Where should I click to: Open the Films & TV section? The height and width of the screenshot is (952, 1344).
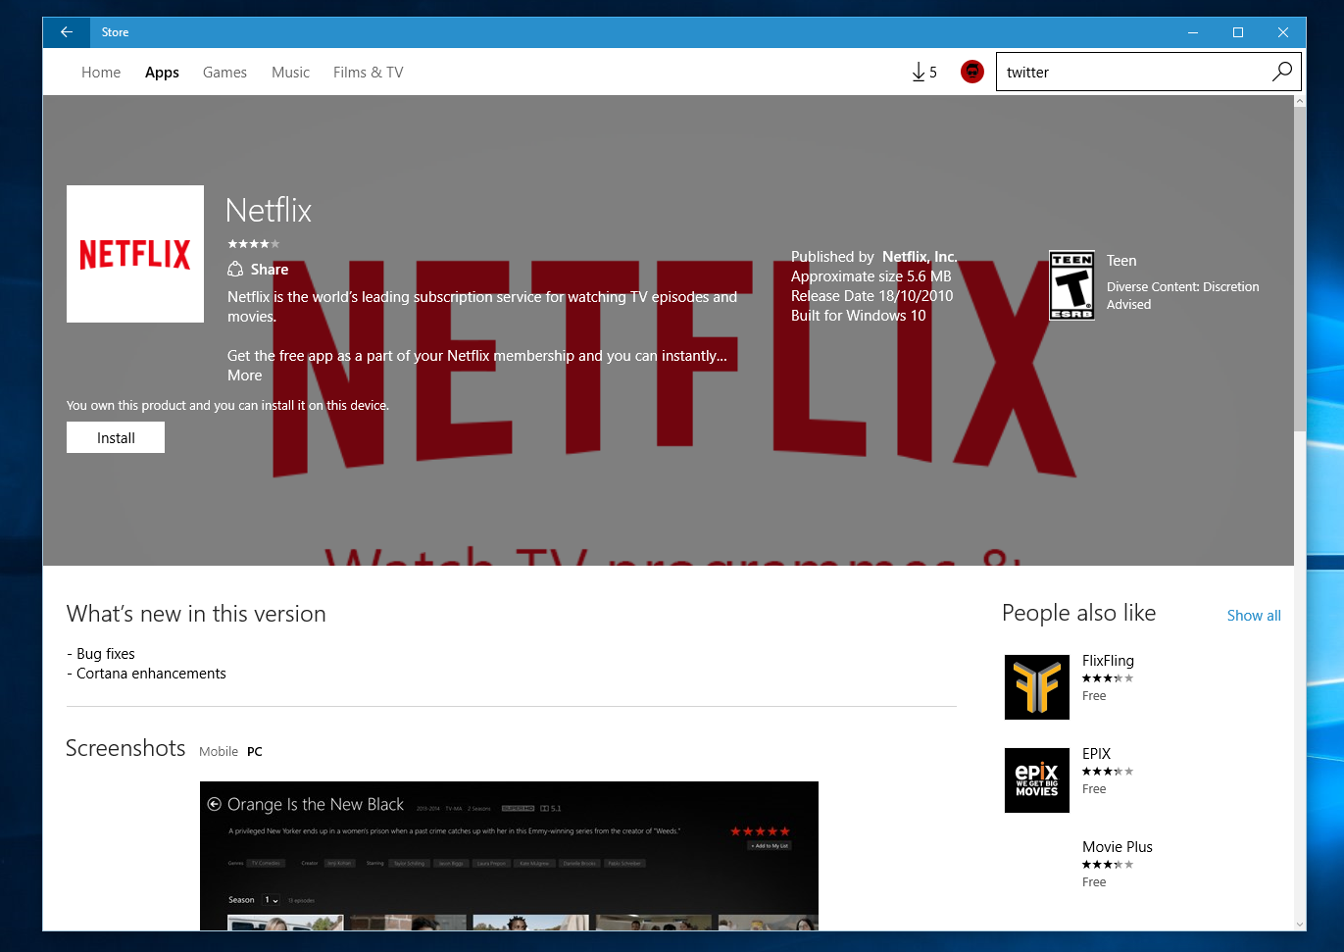[368, 73]
